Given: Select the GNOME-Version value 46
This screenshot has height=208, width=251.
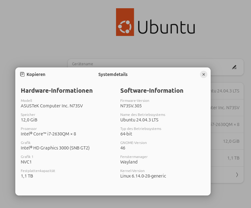Looking at the screenshot, I should click(123, 148).
